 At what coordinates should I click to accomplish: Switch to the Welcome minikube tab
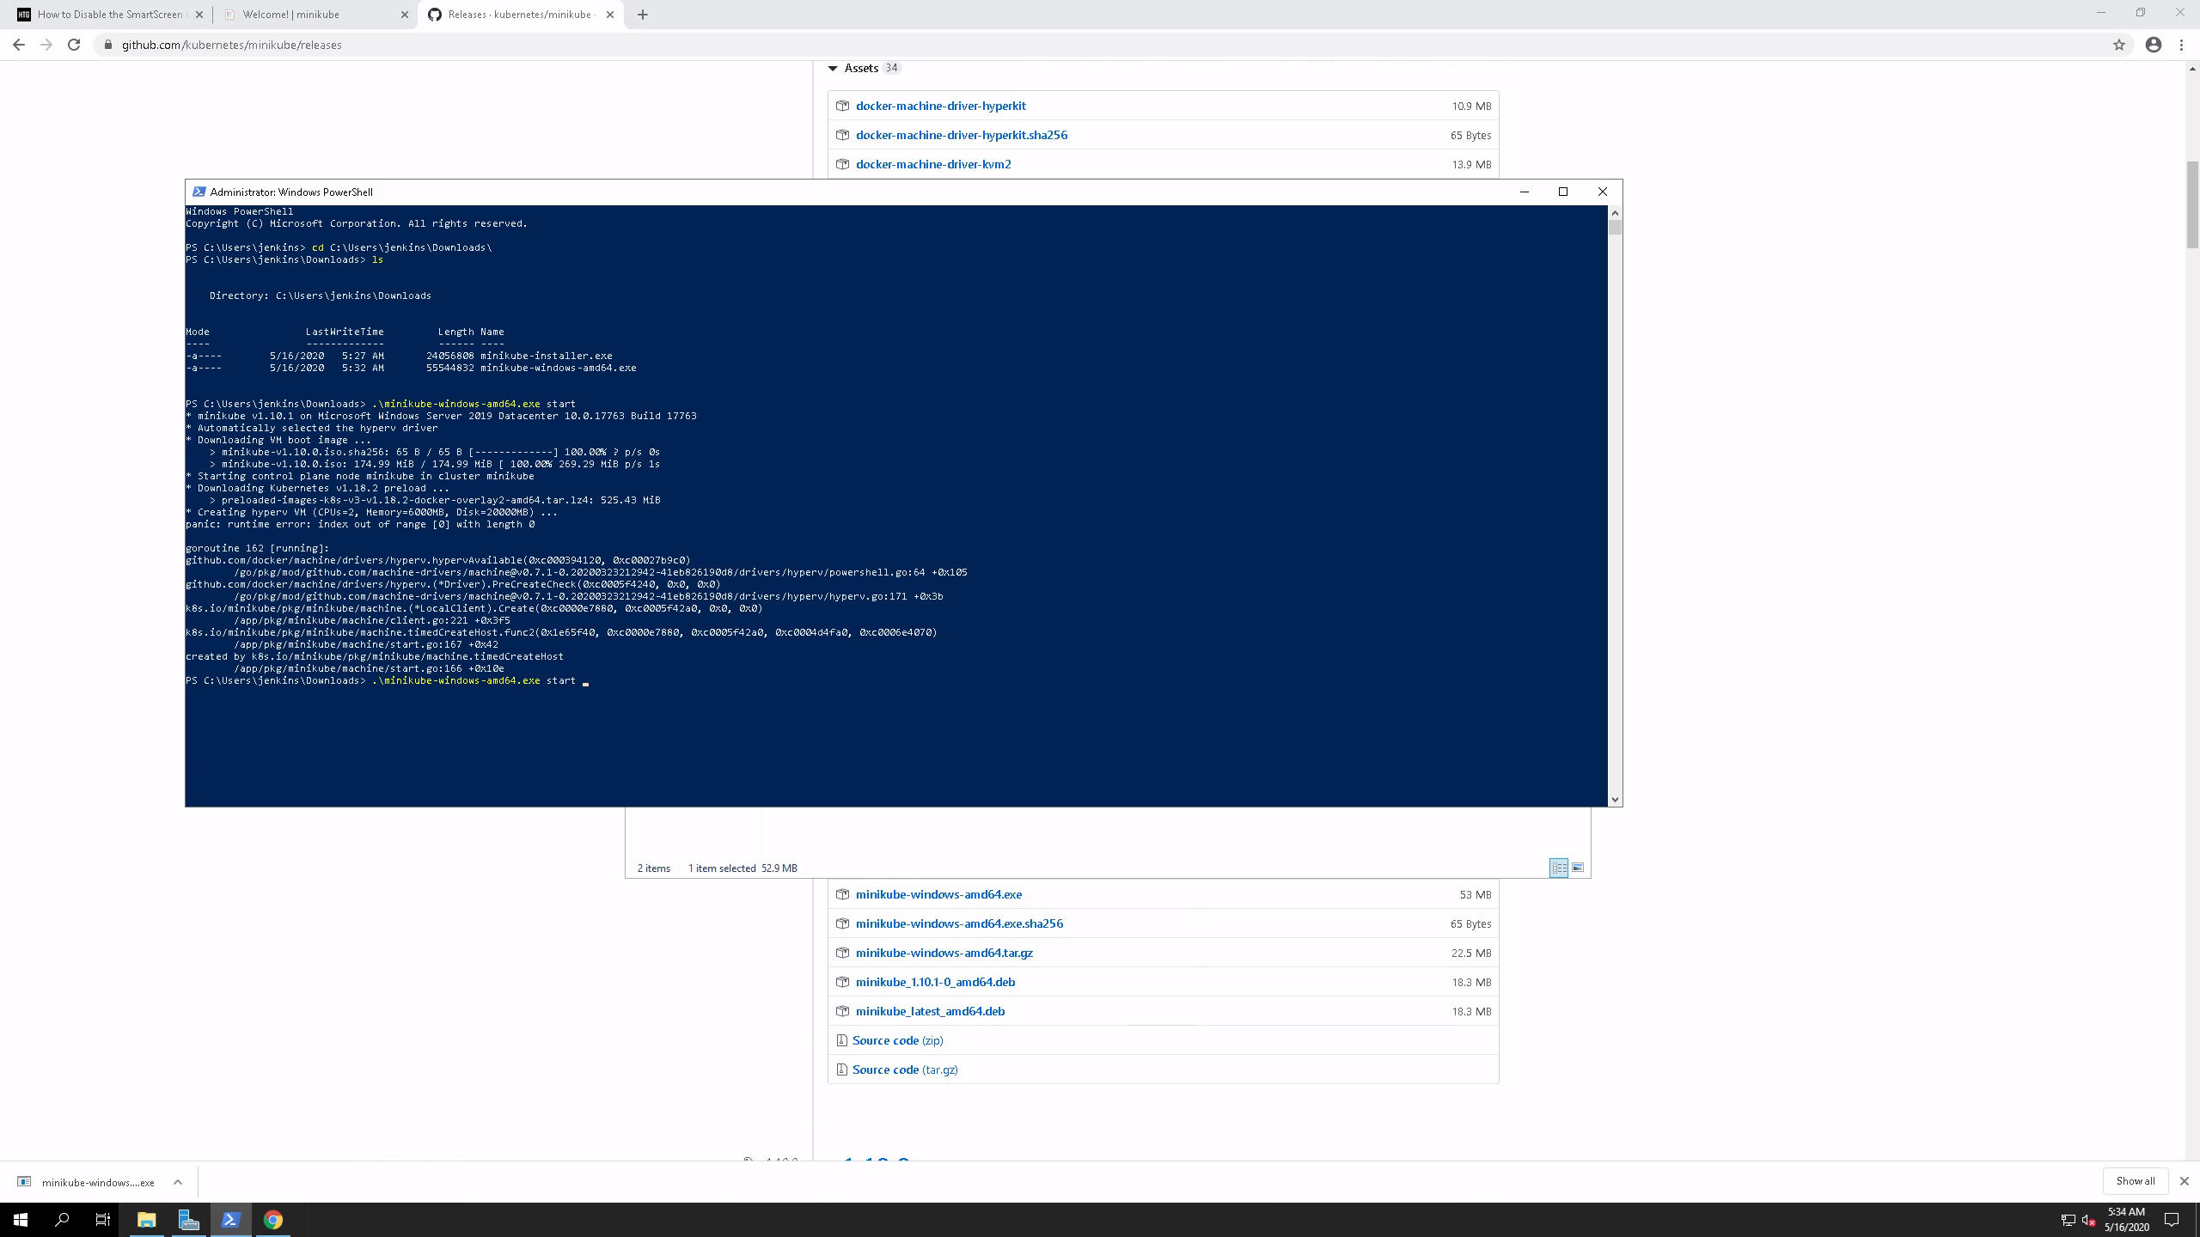pyautogui.click(x=291, y=15)
